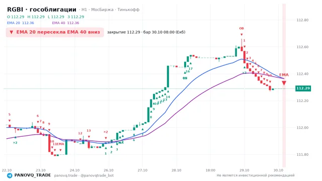Click the 26.10 date axis label

pyautogui.click(x=109, y=170)
